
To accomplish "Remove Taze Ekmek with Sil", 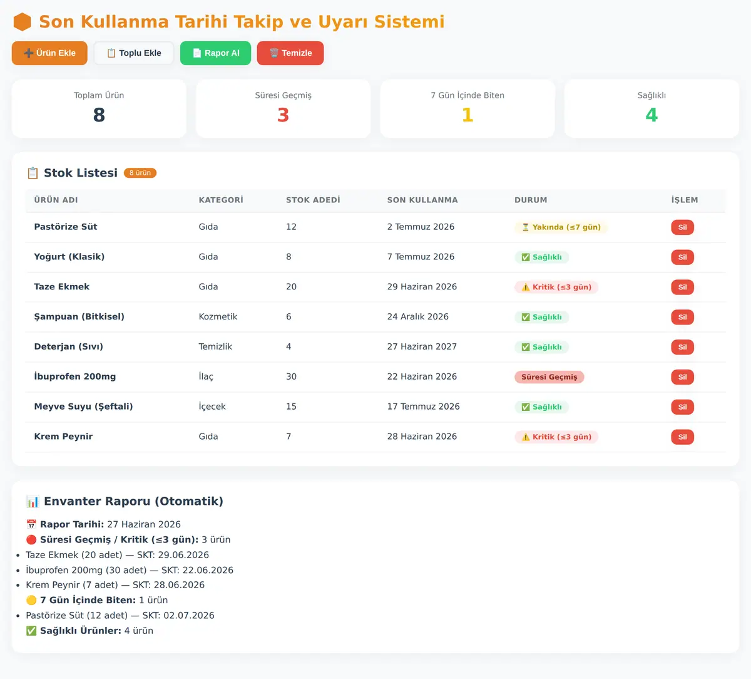I will (682, 288).
